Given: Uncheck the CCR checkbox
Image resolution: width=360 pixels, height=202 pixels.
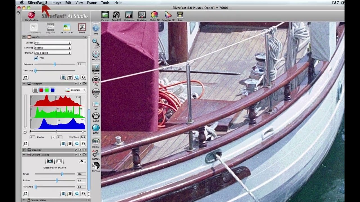Looking at the screenshot, I should pos(36,58).
